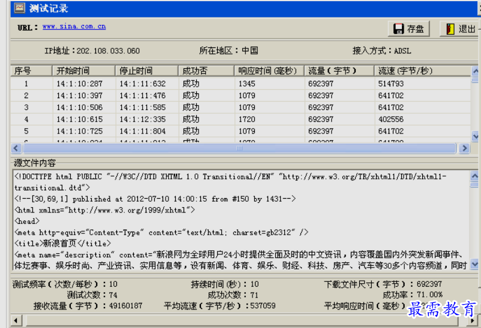Click the 流速(字节/秒) column header
Image resolution: width=481 pixels, height=328 pixels.
point(422,71)
